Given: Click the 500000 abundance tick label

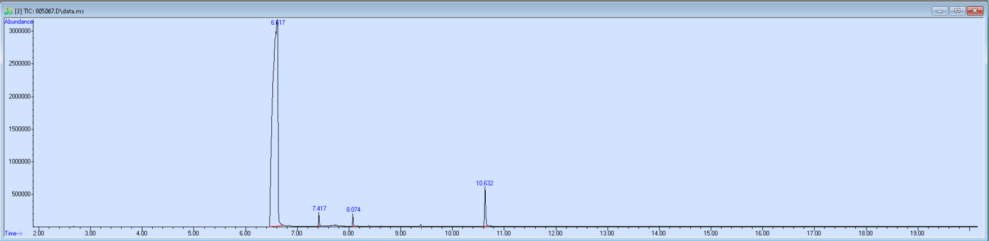Looking at the screenshot, I should [20, 194].
